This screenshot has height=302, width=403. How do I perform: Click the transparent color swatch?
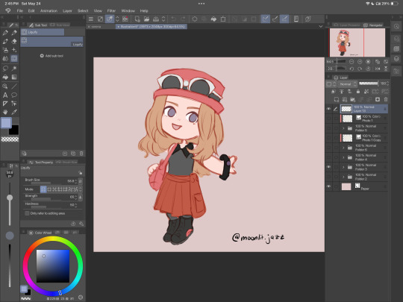10,139
